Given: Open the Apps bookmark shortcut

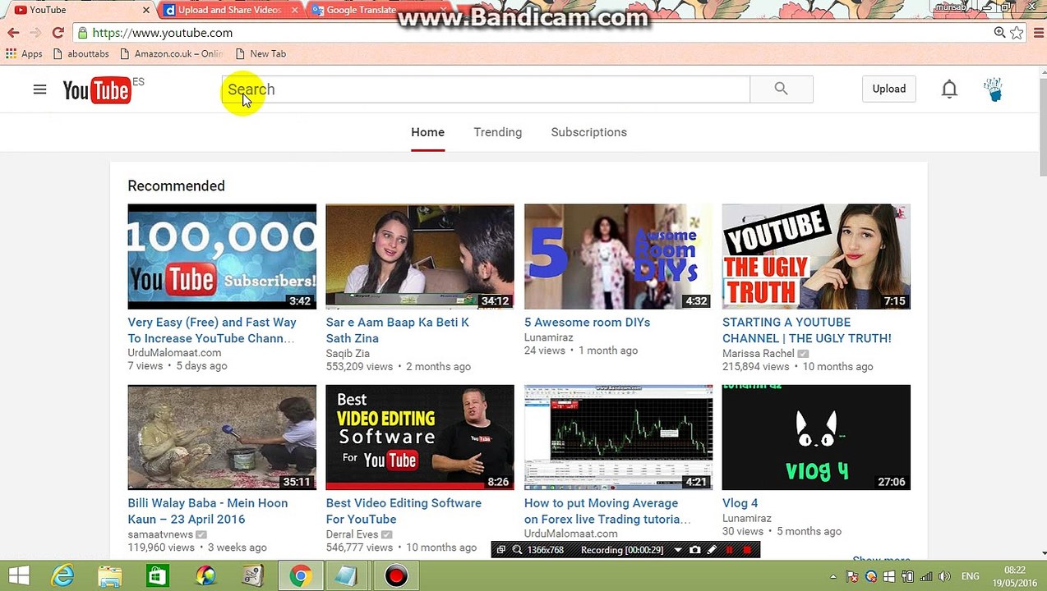Looking at the screenshot, I should (24, 53).
